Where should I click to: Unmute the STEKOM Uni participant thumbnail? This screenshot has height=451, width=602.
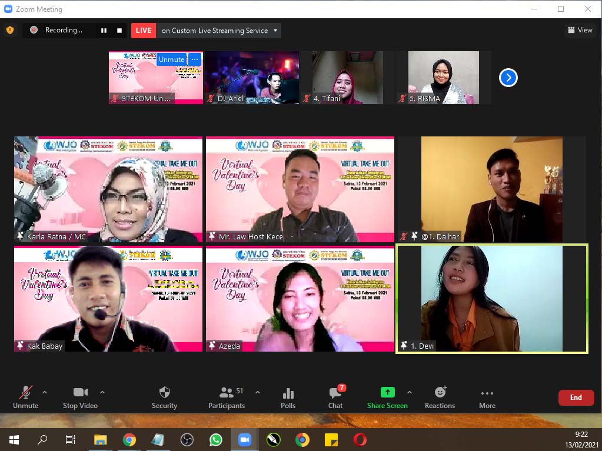(172, 59)
